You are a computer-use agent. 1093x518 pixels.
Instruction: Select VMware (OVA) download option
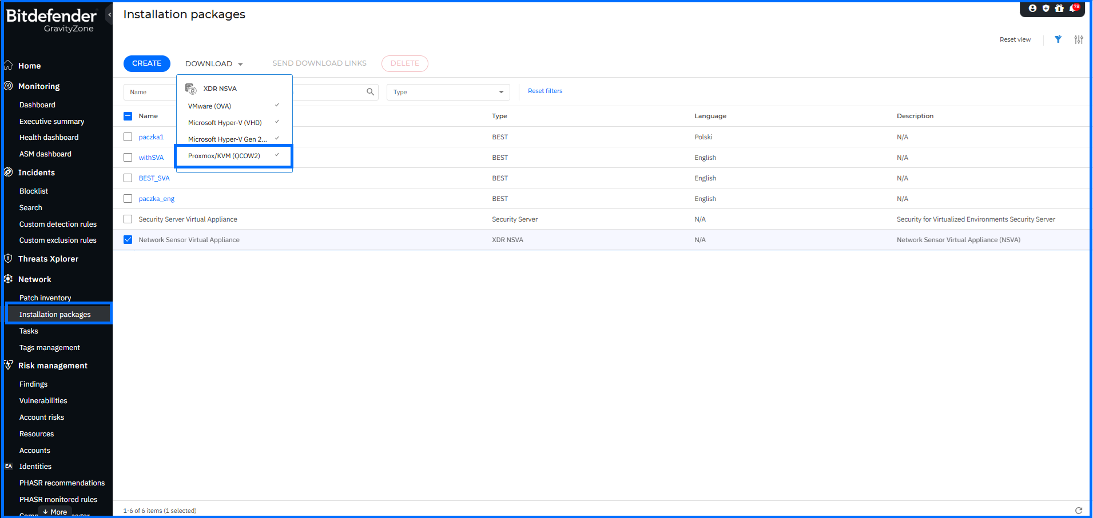coord(234,106)
